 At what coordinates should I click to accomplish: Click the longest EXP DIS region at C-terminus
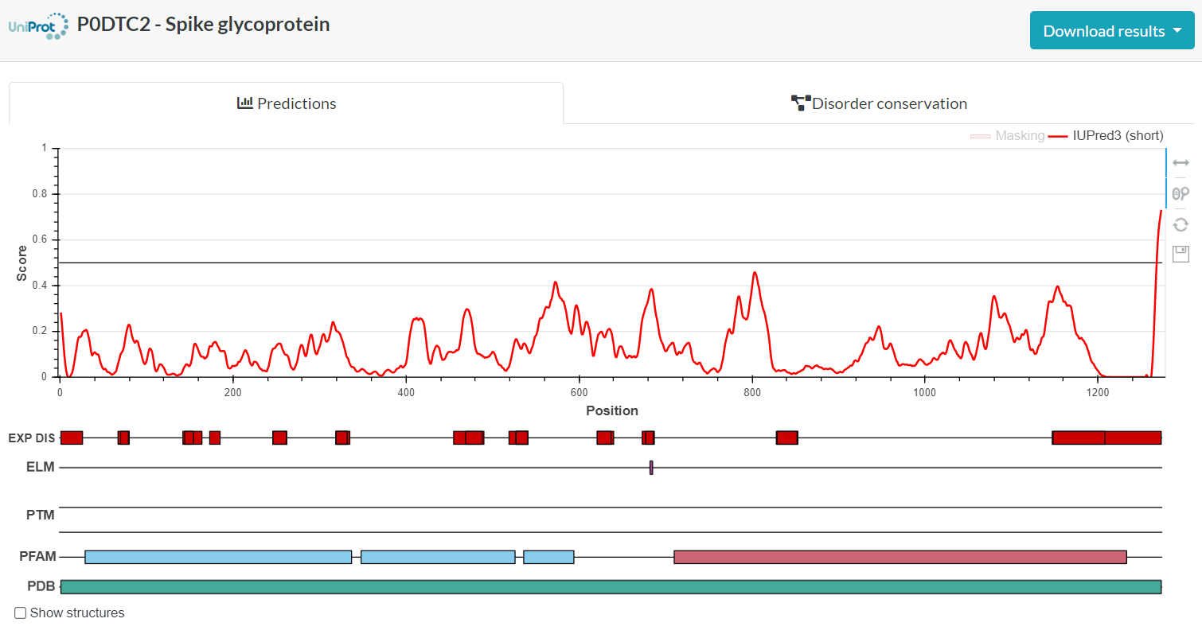1106,438
